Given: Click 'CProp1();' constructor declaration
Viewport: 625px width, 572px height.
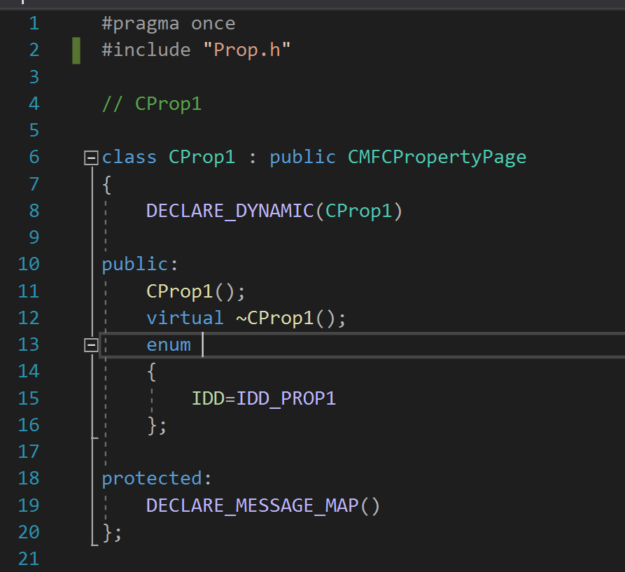Looking at the screenshot, I should point(196,291).
